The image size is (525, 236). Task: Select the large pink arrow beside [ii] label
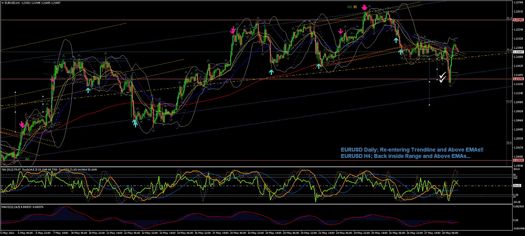(364, 7)
